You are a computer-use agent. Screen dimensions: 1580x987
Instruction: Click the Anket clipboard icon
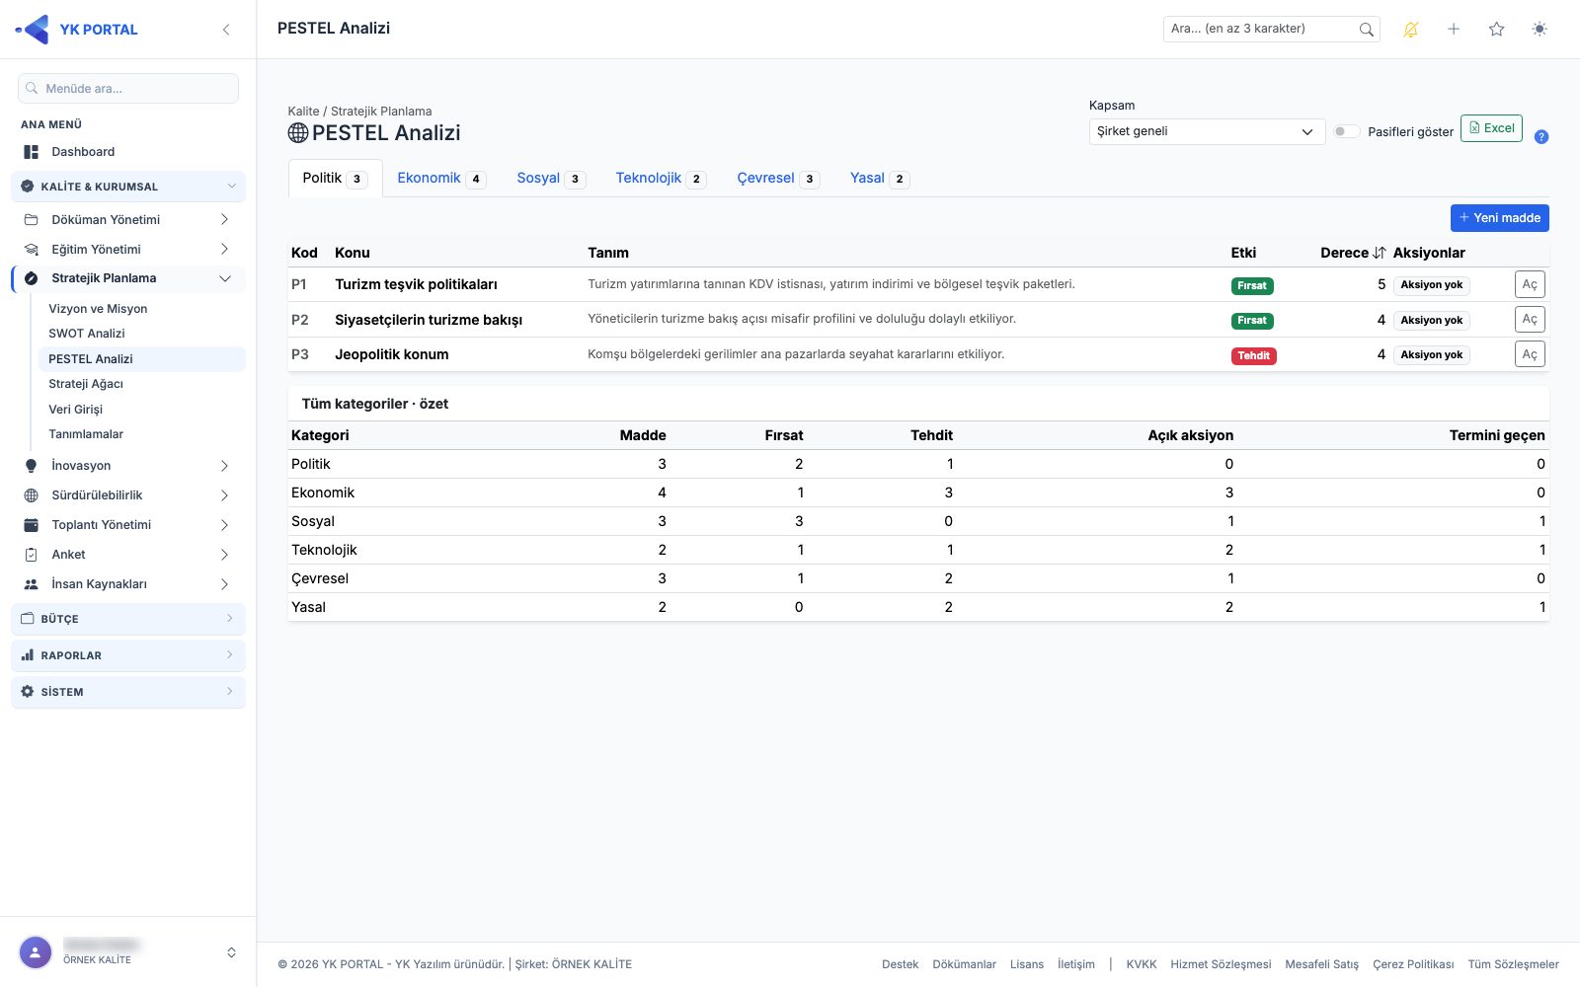(31, 555)
